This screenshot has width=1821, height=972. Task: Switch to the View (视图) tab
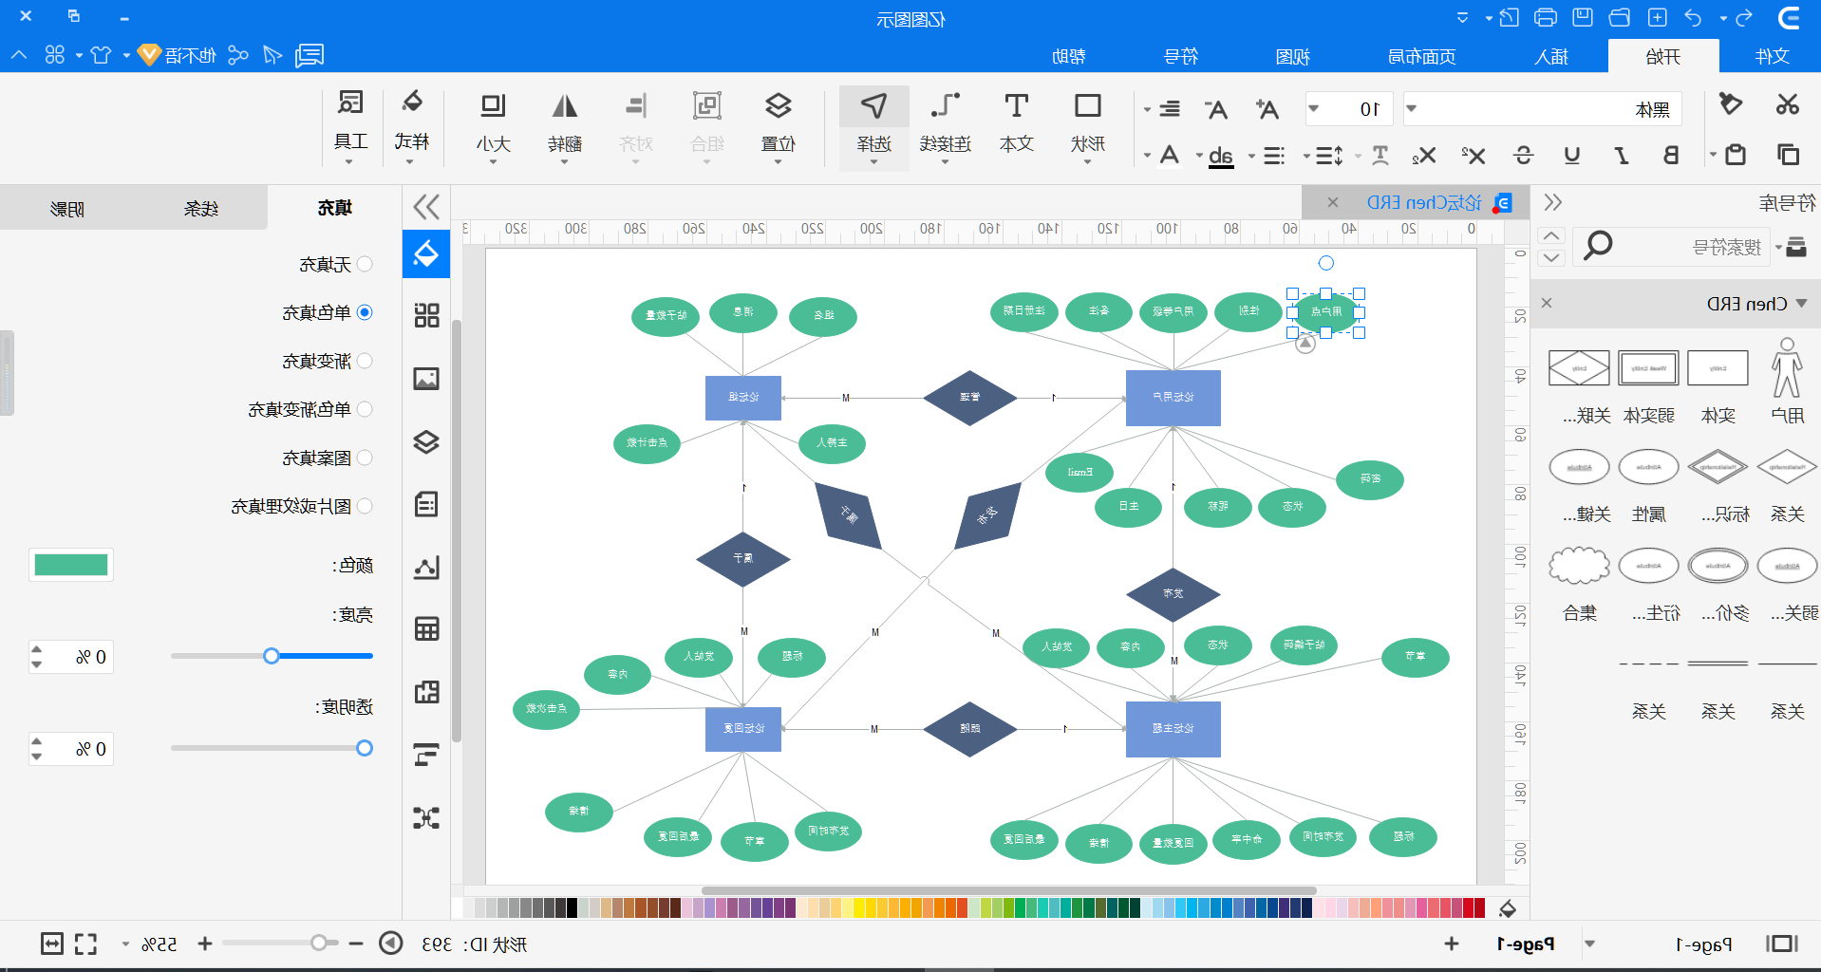1292,57
